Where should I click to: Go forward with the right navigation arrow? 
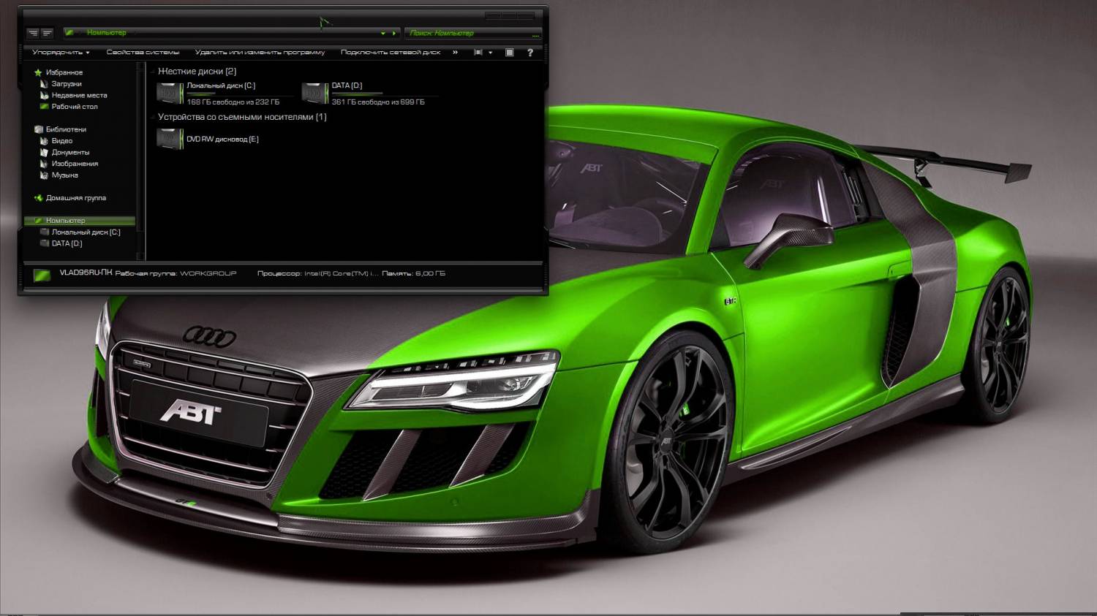[x=47, y=33]
